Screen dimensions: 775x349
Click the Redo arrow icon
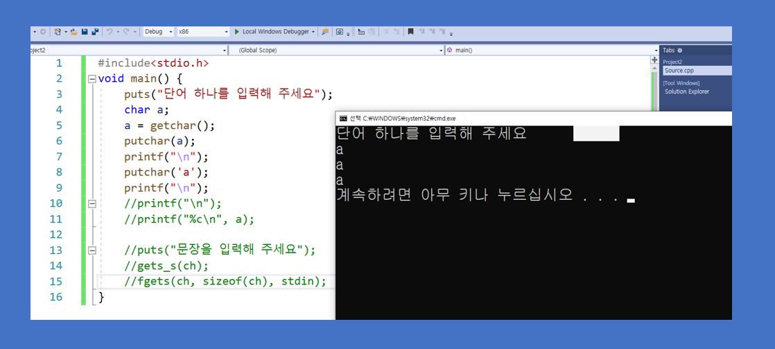point(127,32)
